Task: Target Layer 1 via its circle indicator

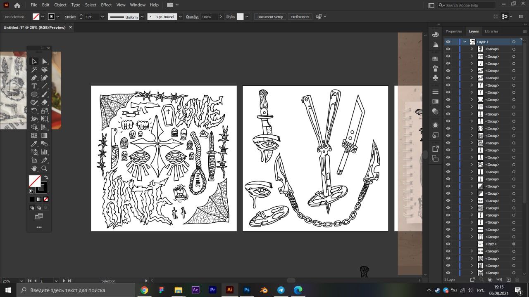Action: pos(514,42)
